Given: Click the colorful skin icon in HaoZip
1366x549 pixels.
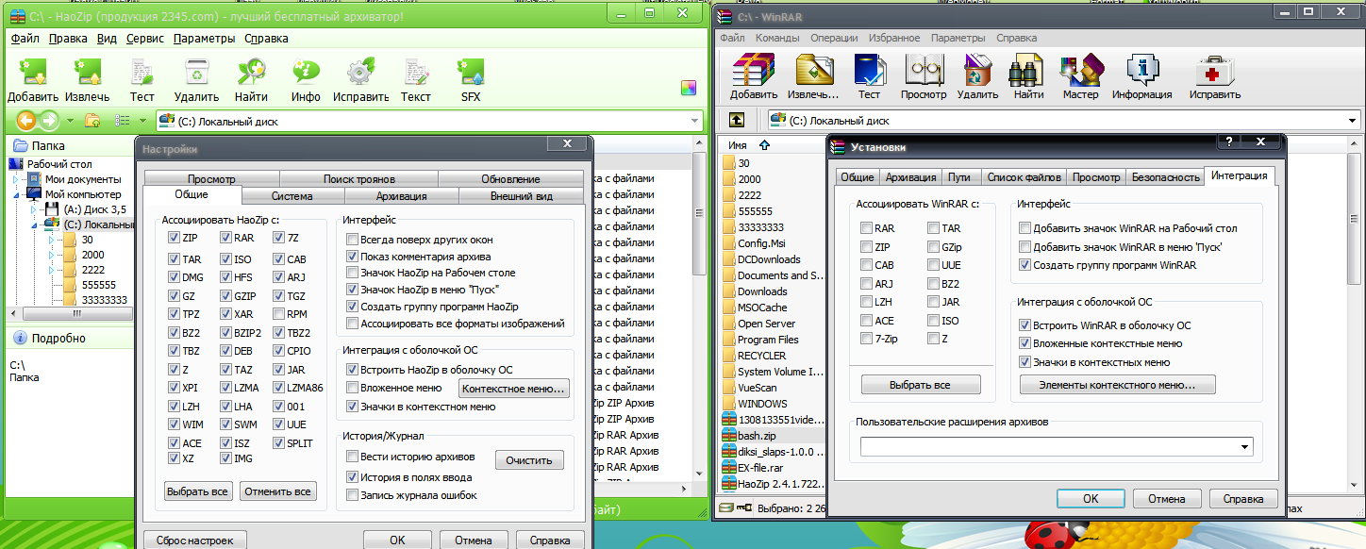Looking at the screenshot, I should click(x=689, y=88).
